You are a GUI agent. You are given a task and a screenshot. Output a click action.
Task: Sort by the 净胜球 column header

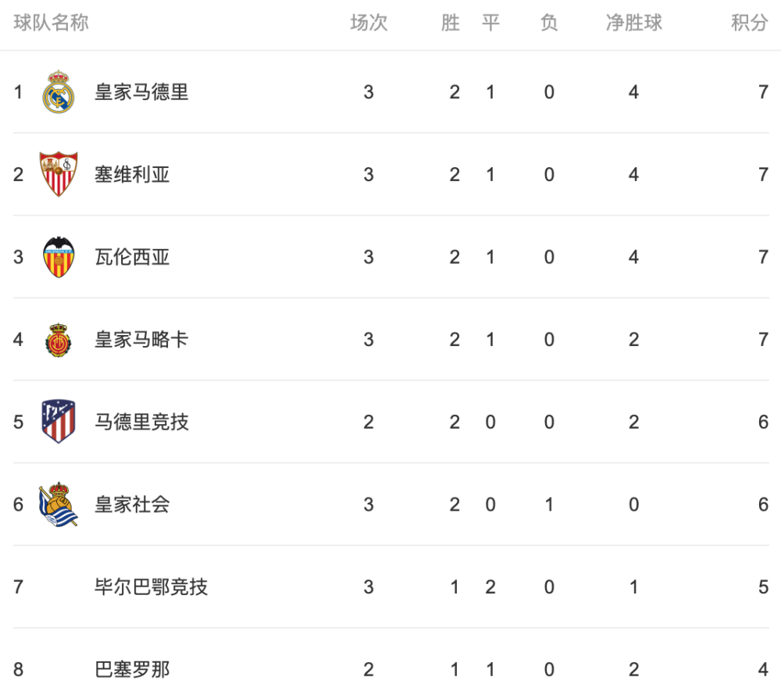click(633, 23)
